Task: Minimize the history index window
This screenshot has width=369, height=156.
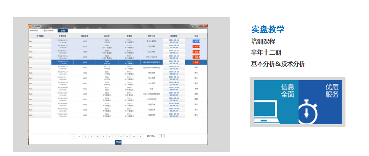Action: tap(193, 26)
